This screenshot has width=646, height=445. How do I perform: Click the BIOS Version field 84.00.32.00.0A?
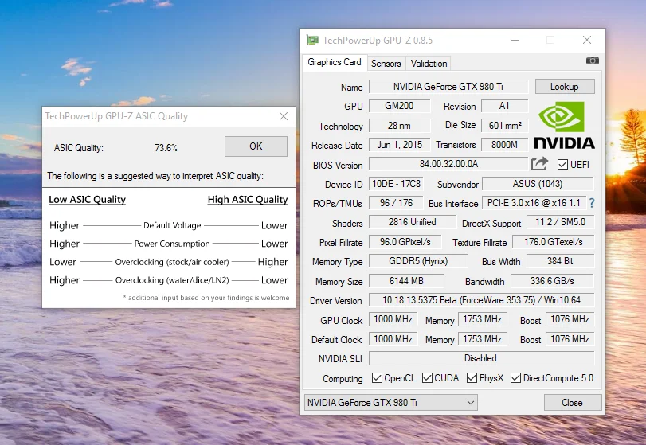point(448,164)
